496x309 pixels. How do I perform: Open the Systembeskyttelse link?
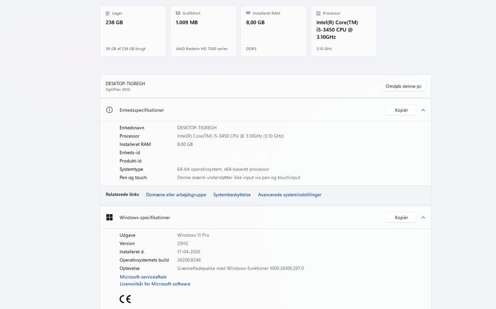coord(232,195)
